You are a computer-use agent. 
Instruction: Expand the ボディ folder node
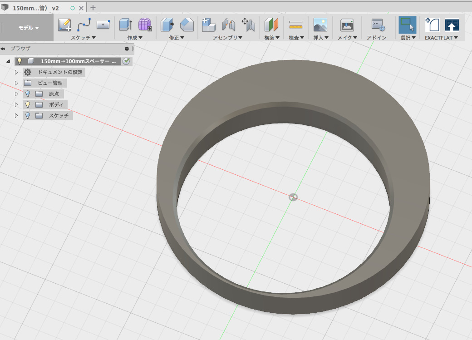point(16,105)
